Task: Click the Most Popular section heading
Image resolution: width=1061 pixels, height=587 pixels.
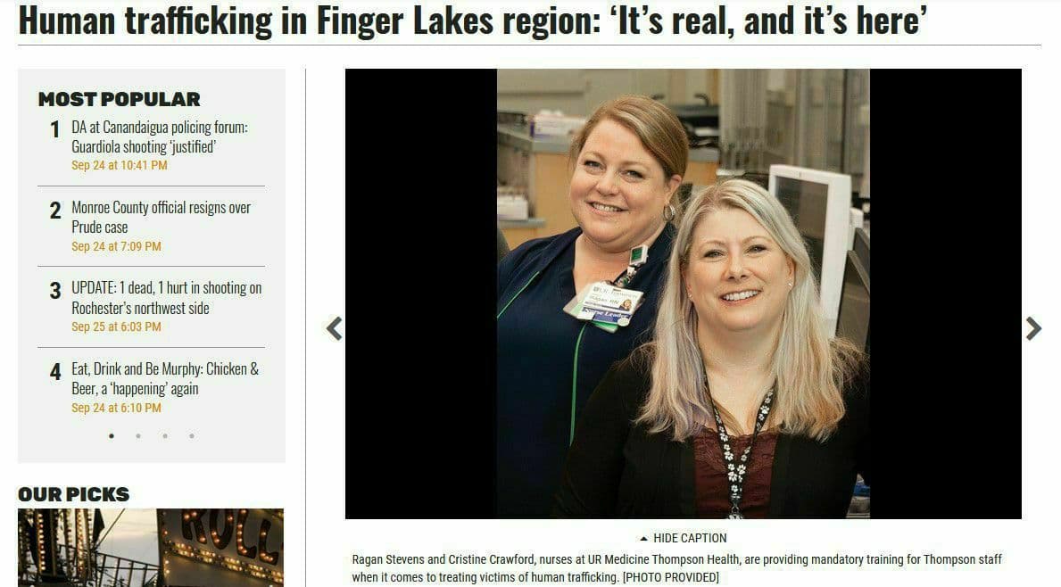Action: pyautogui.click(x=119, y=99)
